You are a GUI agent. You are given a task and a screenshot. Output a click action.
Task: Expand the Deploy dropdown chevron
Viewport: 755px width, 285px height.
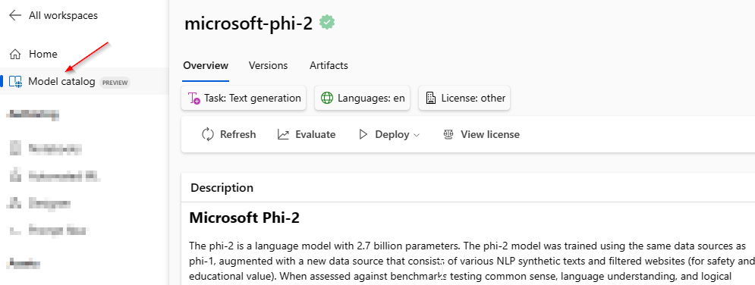click(x=417, y=136)
